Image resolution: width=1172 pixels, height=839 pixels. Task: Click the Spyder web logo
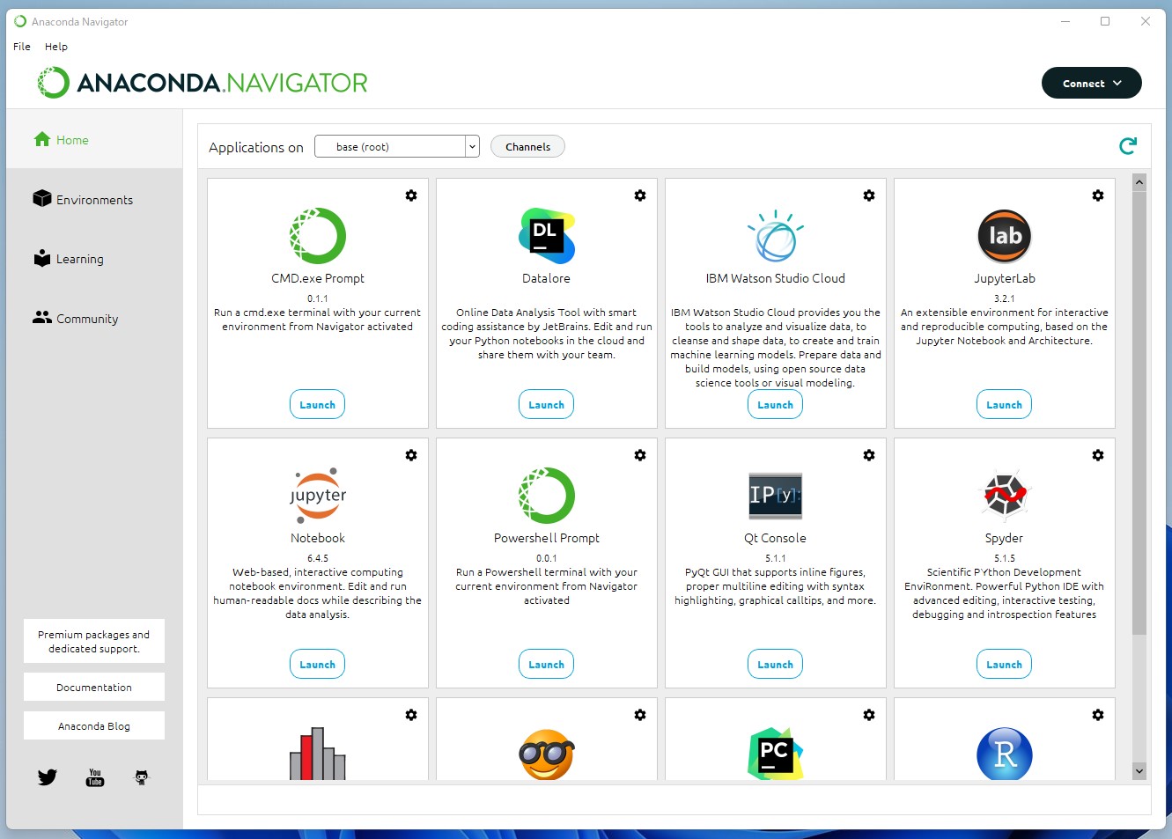point(1005,496)
